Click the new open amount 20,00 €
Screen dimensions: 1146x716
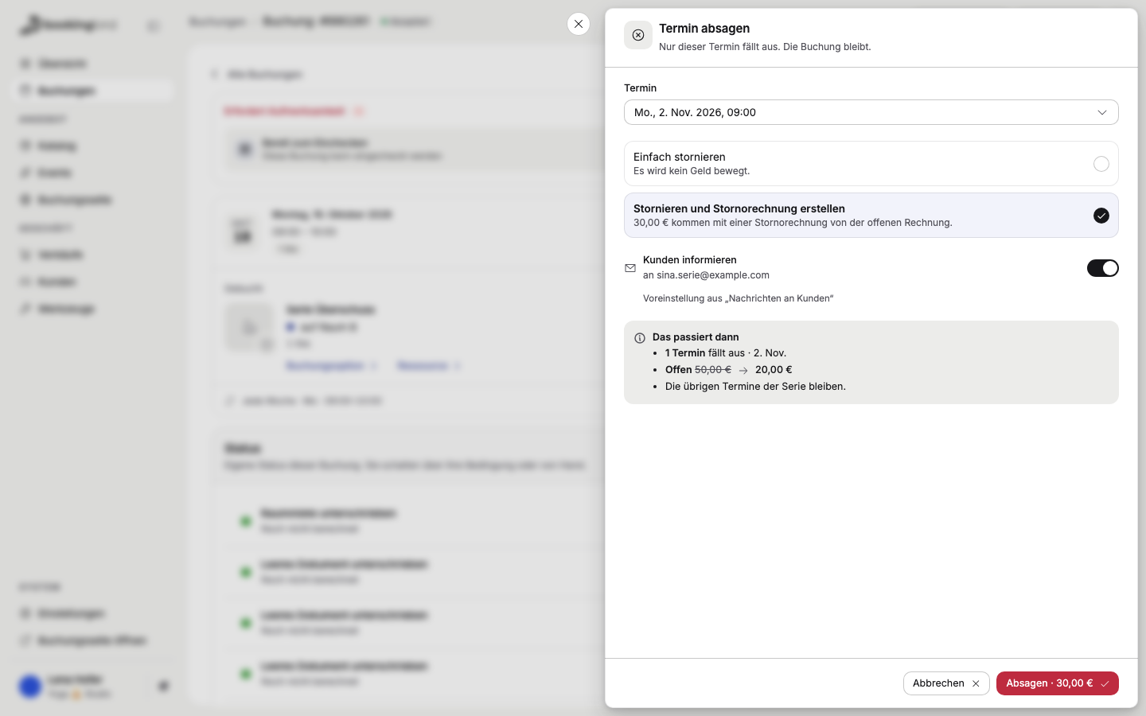tap(774, 370)
